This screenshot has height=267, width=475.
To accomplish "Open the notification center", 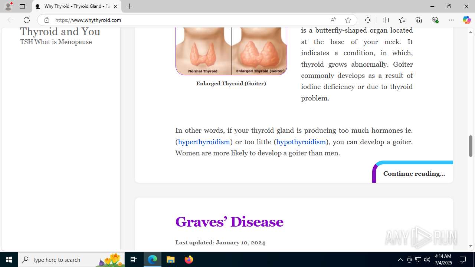I will 463,260.
